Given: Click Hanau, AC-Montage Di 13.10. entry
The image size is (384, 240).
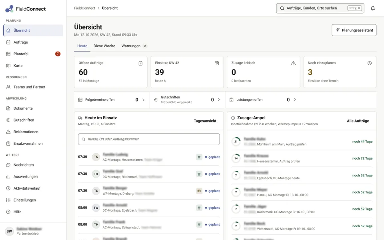Looking at the screenshot, I should [302, 192].
